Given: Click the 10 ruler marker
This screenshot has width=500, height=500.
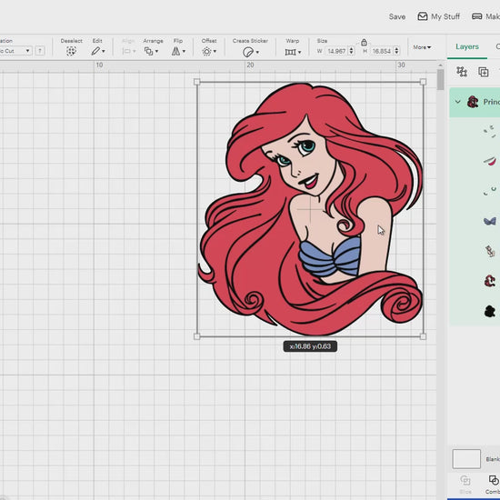Looking at the screenshot, I should 99,65.
